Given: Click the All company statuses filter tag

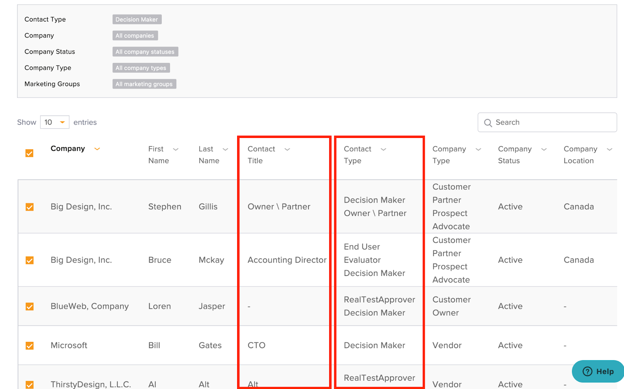Looking at the screenshot, I should pos(145,52).
